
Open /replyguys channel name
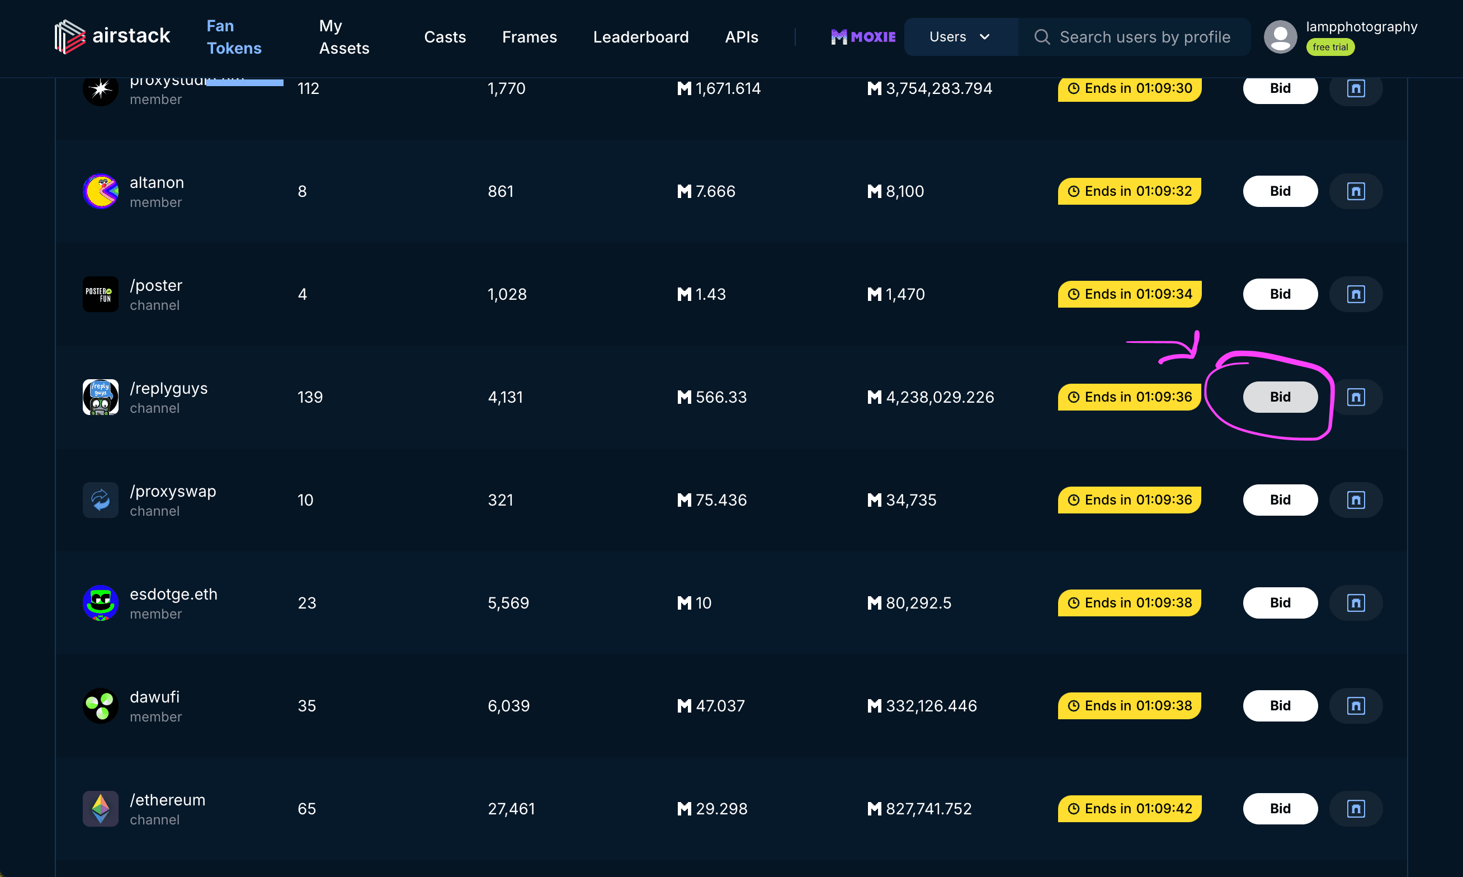169,388
